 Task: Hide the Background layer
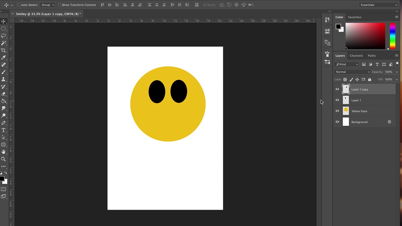(337, 122)
